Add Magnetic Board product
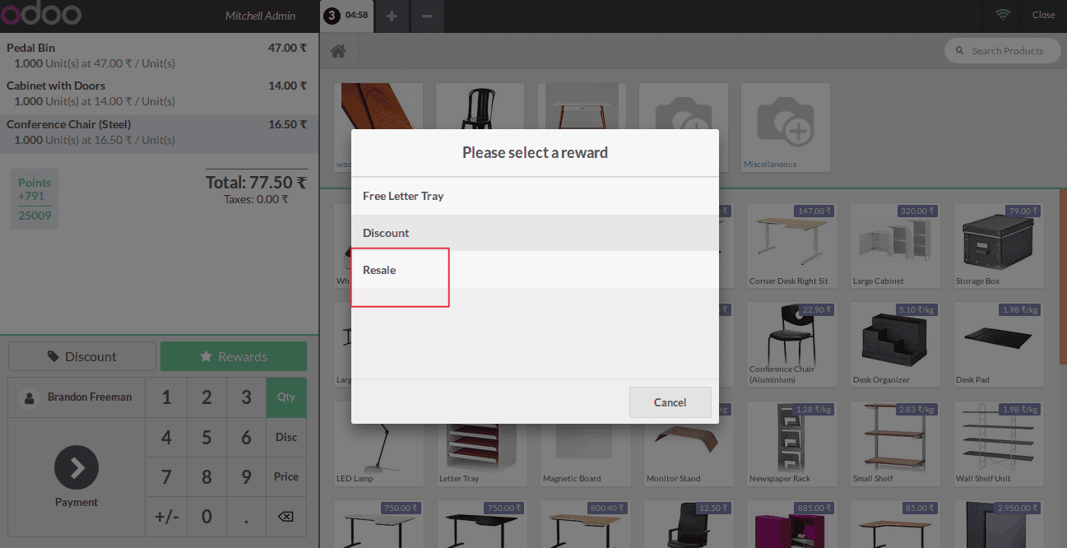Screen dimensions: 1067x548 585,444
